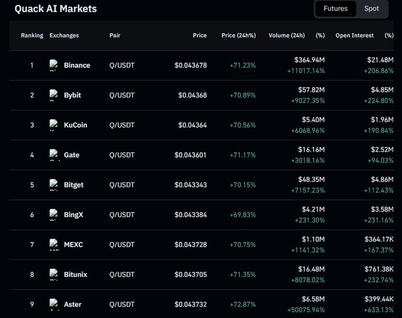The height and width of the screenshot is (318, 402).
Task: Click the Bitget price $0.043343
Action: (190, 185)
